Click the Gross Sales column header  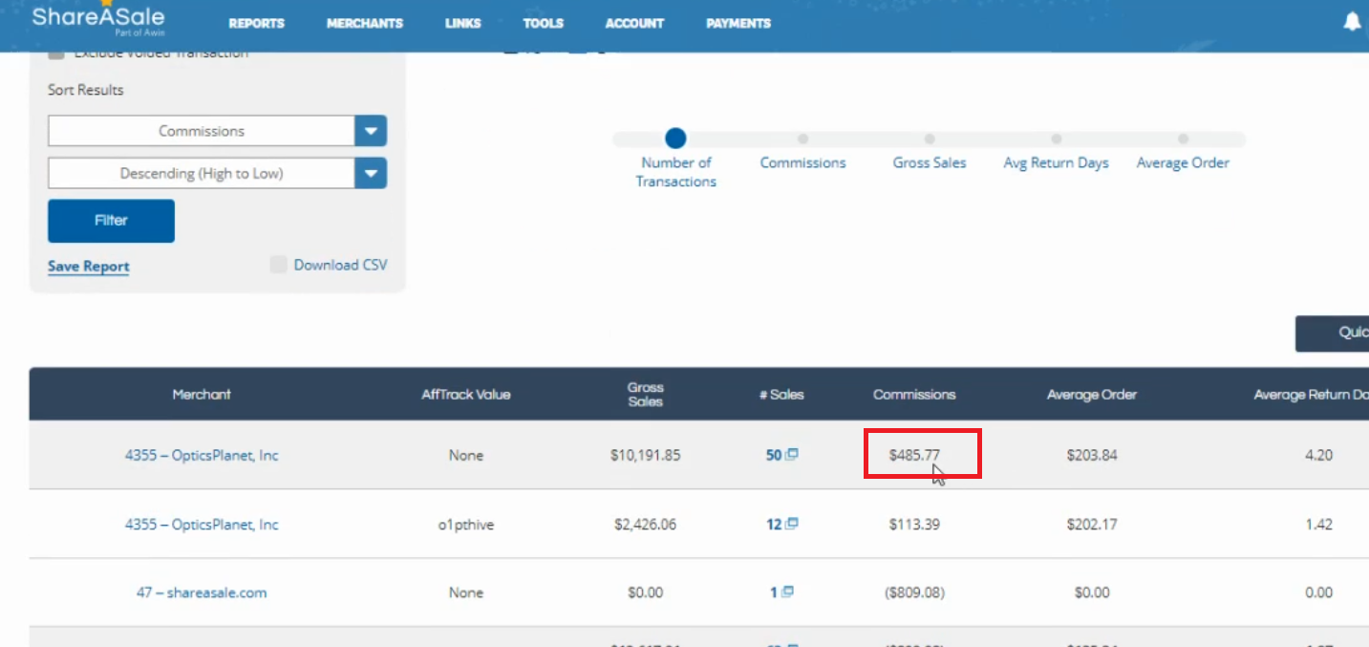pos(646,394)
